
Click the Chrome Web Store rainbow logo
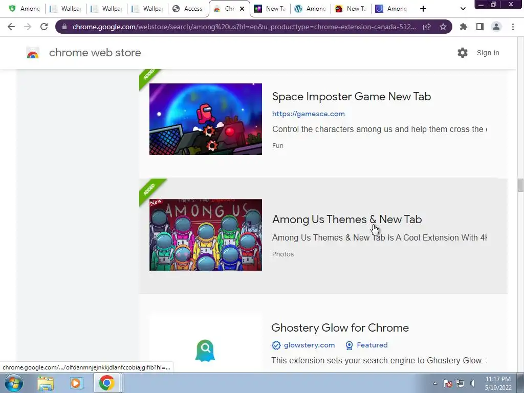click(x=33, y=53)
